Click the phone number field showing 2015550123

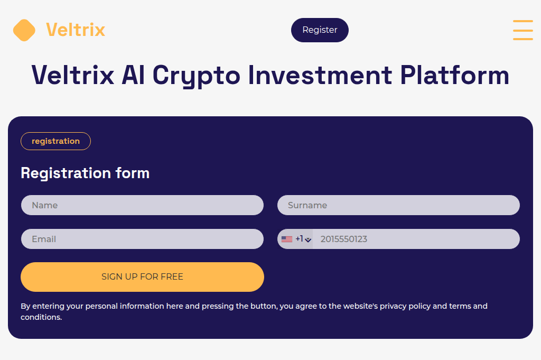coord(417,239)
